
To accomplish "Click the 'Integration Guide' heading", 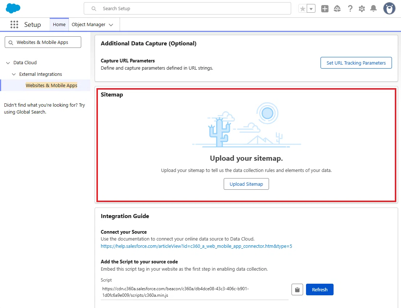I will [125, 216].
